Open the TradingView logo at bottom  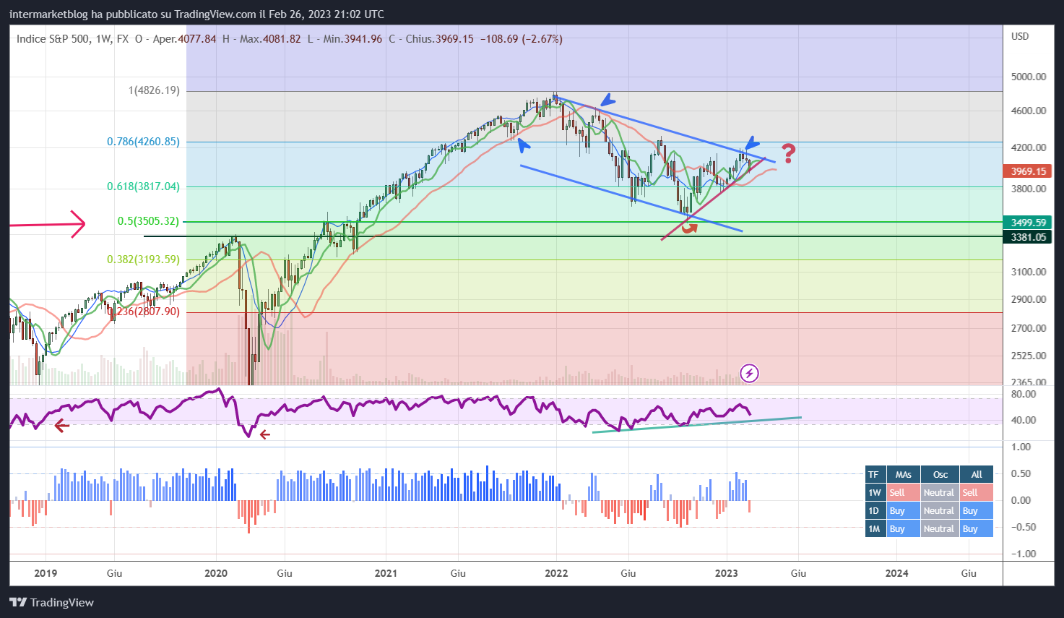click(x=51, y=602)
